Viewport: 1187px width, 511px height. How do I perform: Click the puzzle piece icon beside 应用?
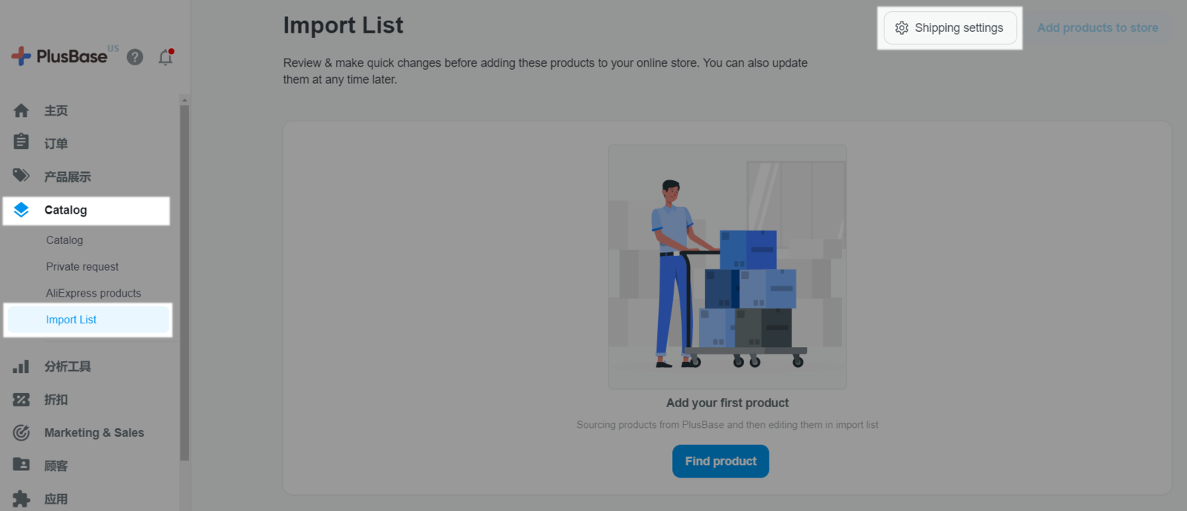tap(22, 498)
